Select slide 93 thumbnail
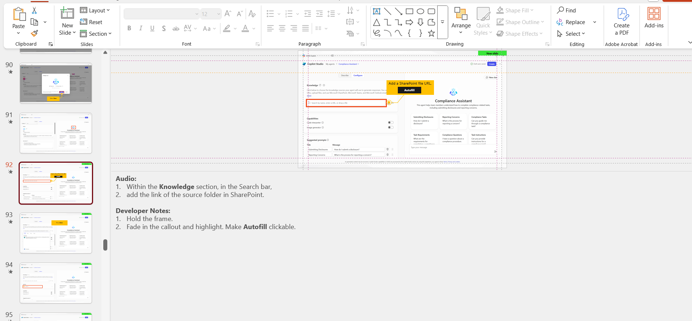This screenshot has width=692, height=321. pyautogui.click(x=56, y=233)
